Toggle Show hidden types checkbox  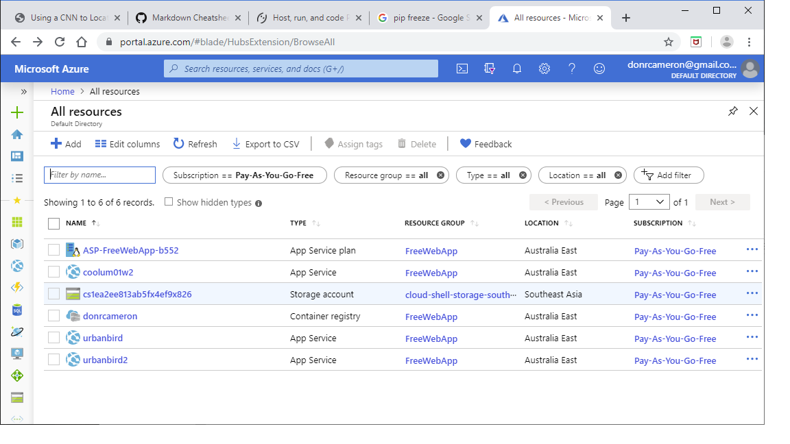[169, 202]
